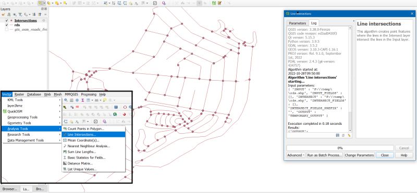The image size is (417, 193).
Task: Switch to the Parameters tab
Action: pyautogui.click(x=298, y=23)
